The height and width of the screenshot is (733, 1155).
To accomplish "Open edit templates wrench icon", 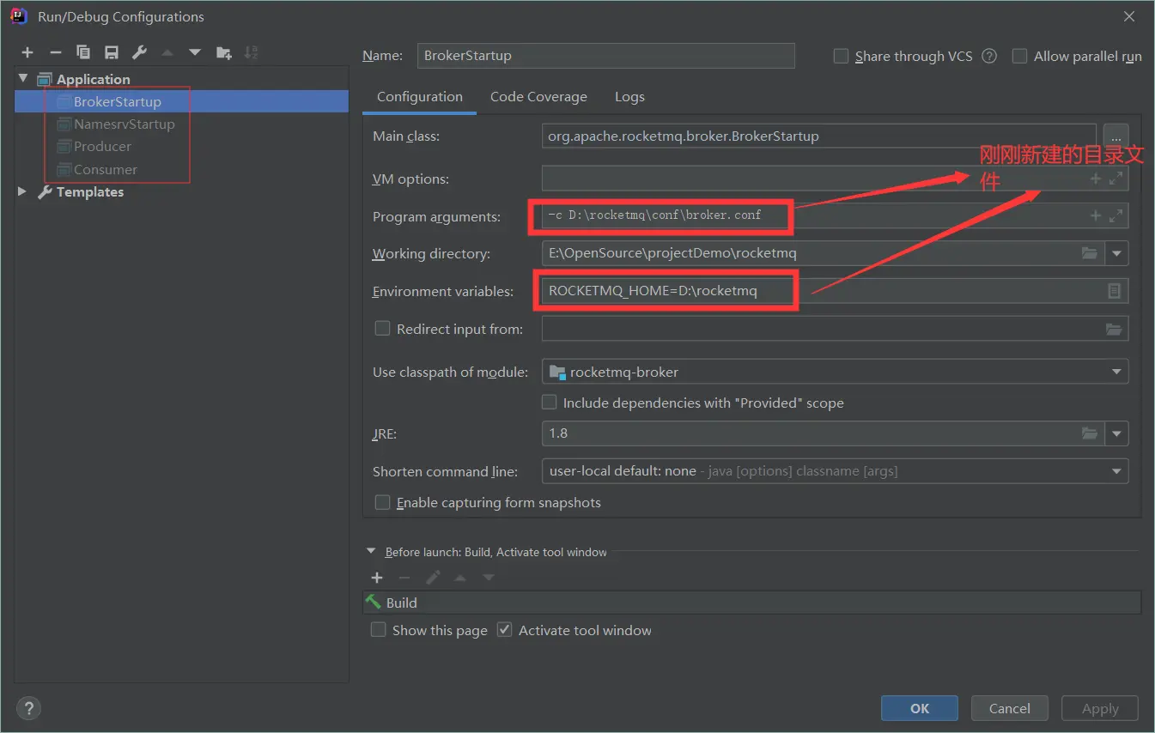I will pos(139,53).
